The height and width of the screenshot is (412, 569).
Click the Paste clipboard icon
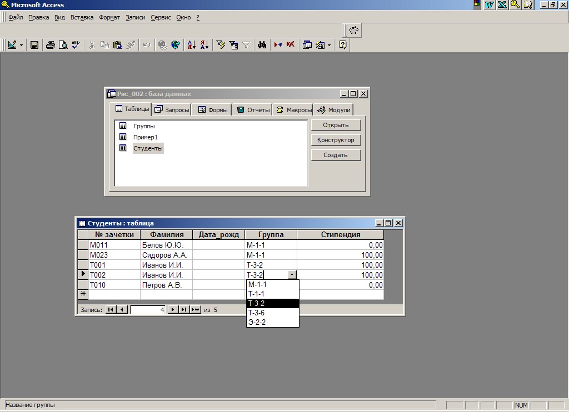click(118, 45)
